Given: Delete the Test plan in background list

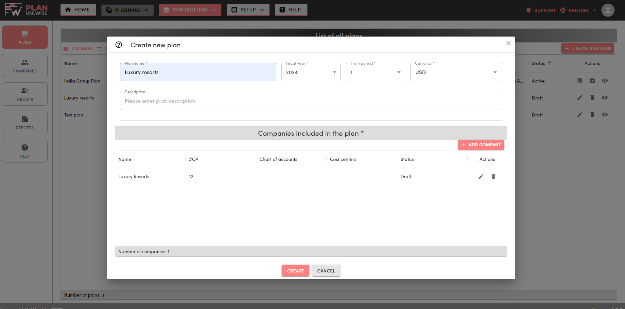Looking at the screenshot, I should (592, 115).
